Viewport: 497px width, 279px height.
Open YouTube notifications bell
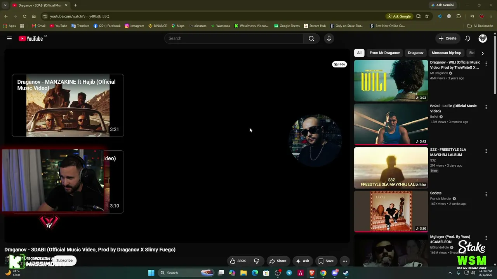coord(468,38)
